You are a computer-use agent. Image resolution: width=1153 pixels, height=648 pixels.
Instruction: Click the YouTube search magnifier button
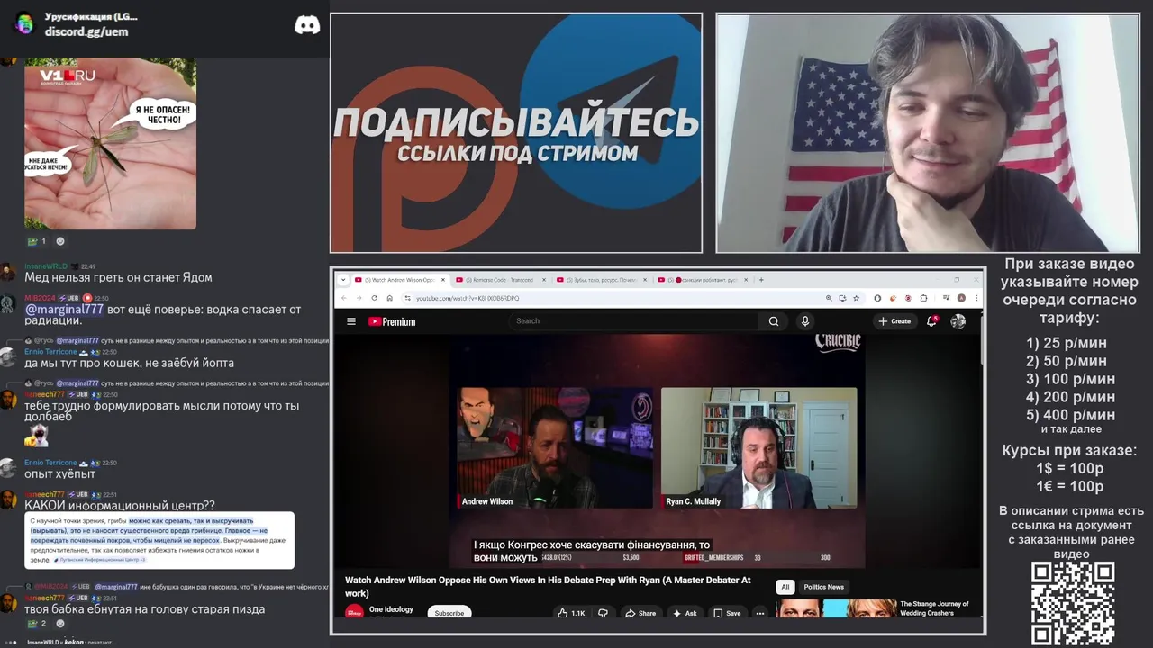tap(774, 321)
